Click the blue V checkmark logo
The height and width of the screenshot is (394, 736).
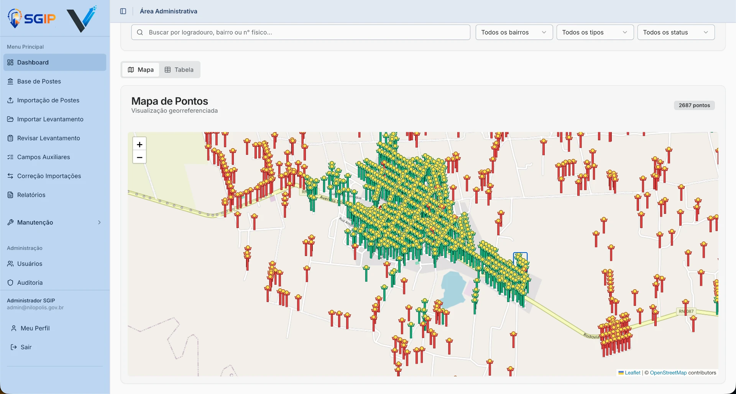pyautogui.click(x=82, y=19)
